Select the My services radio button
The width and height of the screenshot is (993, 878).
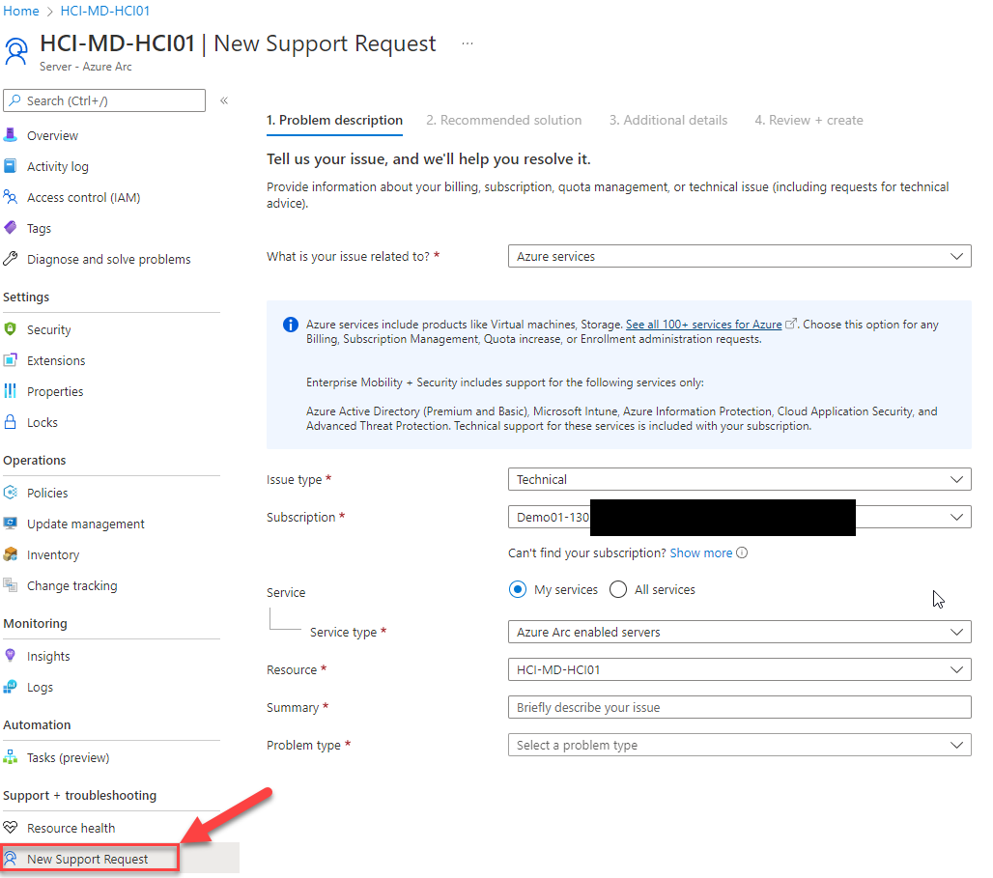[518, 589]
